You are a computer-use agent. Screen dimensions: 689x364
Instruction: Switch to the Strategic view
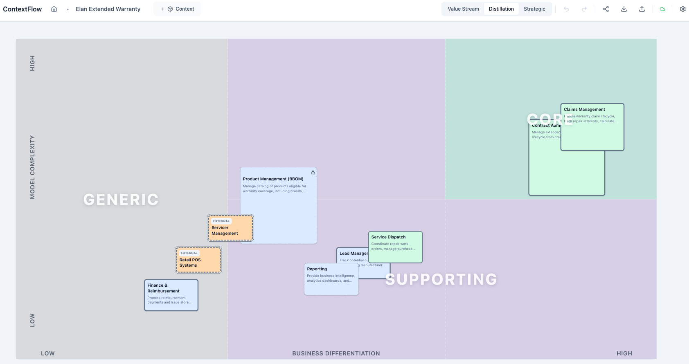click(x=534, y=9)
